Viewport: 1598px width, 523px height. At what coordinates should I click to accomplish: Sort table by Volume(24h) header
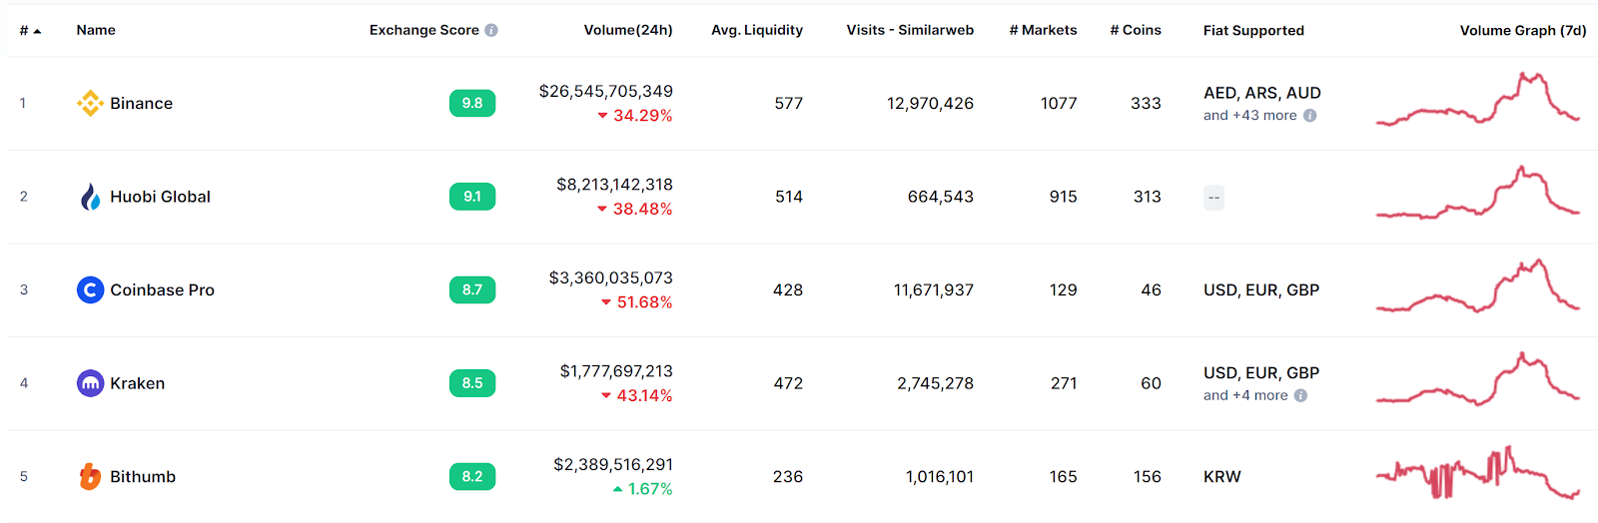[627, 30]
